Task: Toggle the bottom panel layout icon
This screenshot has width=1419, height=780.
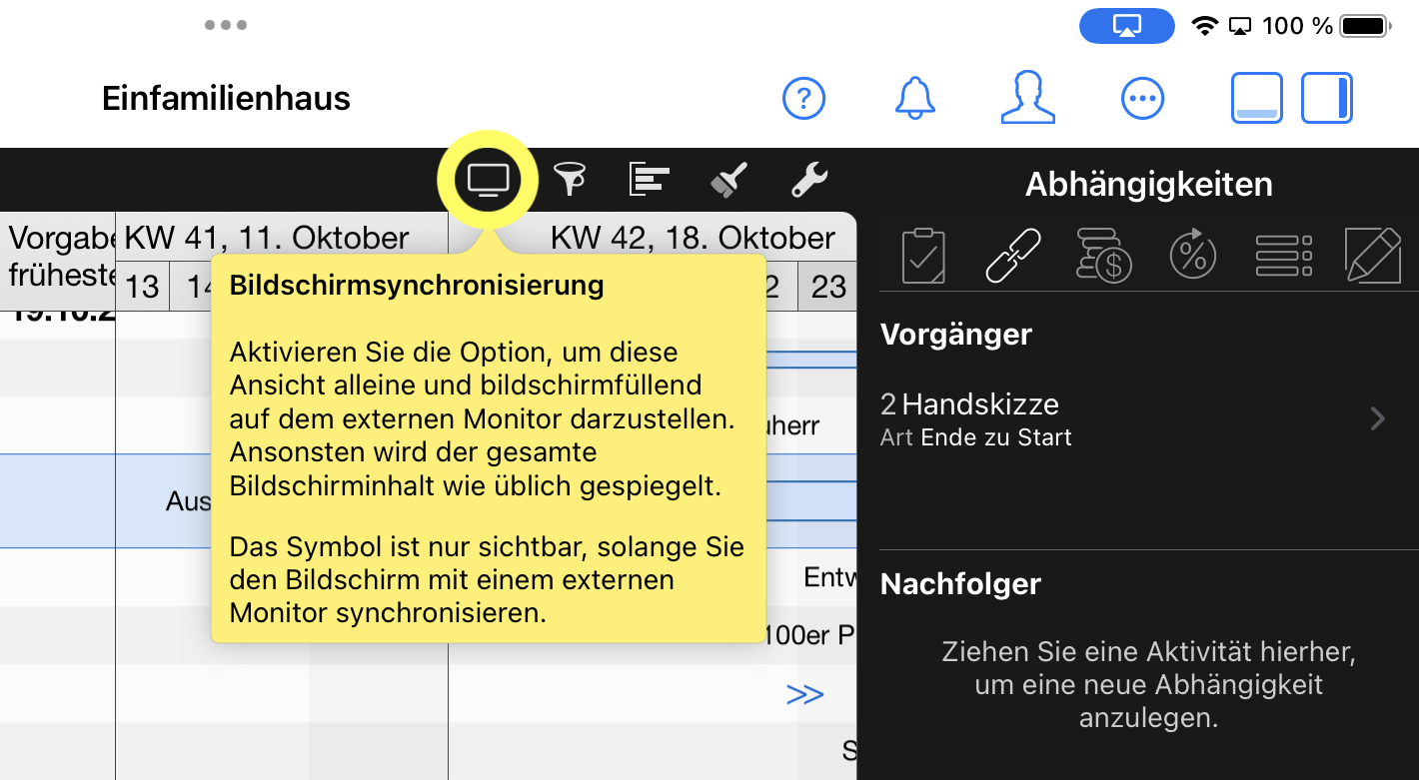Action: [x=1256, y=98]
